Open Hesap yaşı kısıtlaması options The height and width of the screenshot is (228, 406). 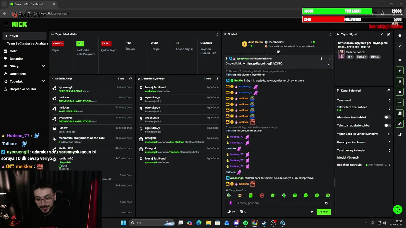(389, 142)
